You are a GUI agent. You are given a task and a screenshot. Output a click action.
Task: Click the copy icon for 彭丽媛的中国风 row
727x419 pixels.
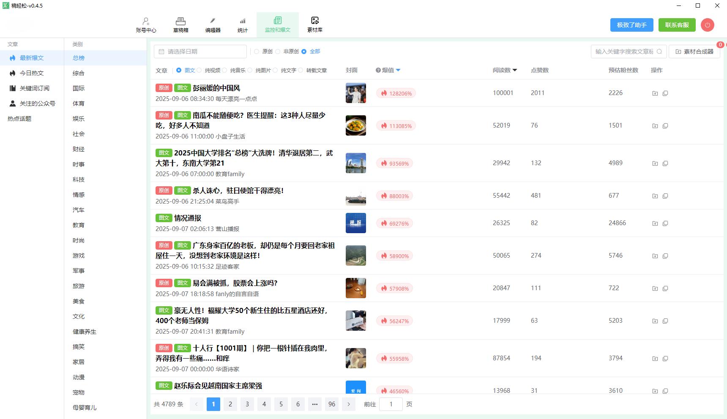pyautogui.click(x=665, y=93)
